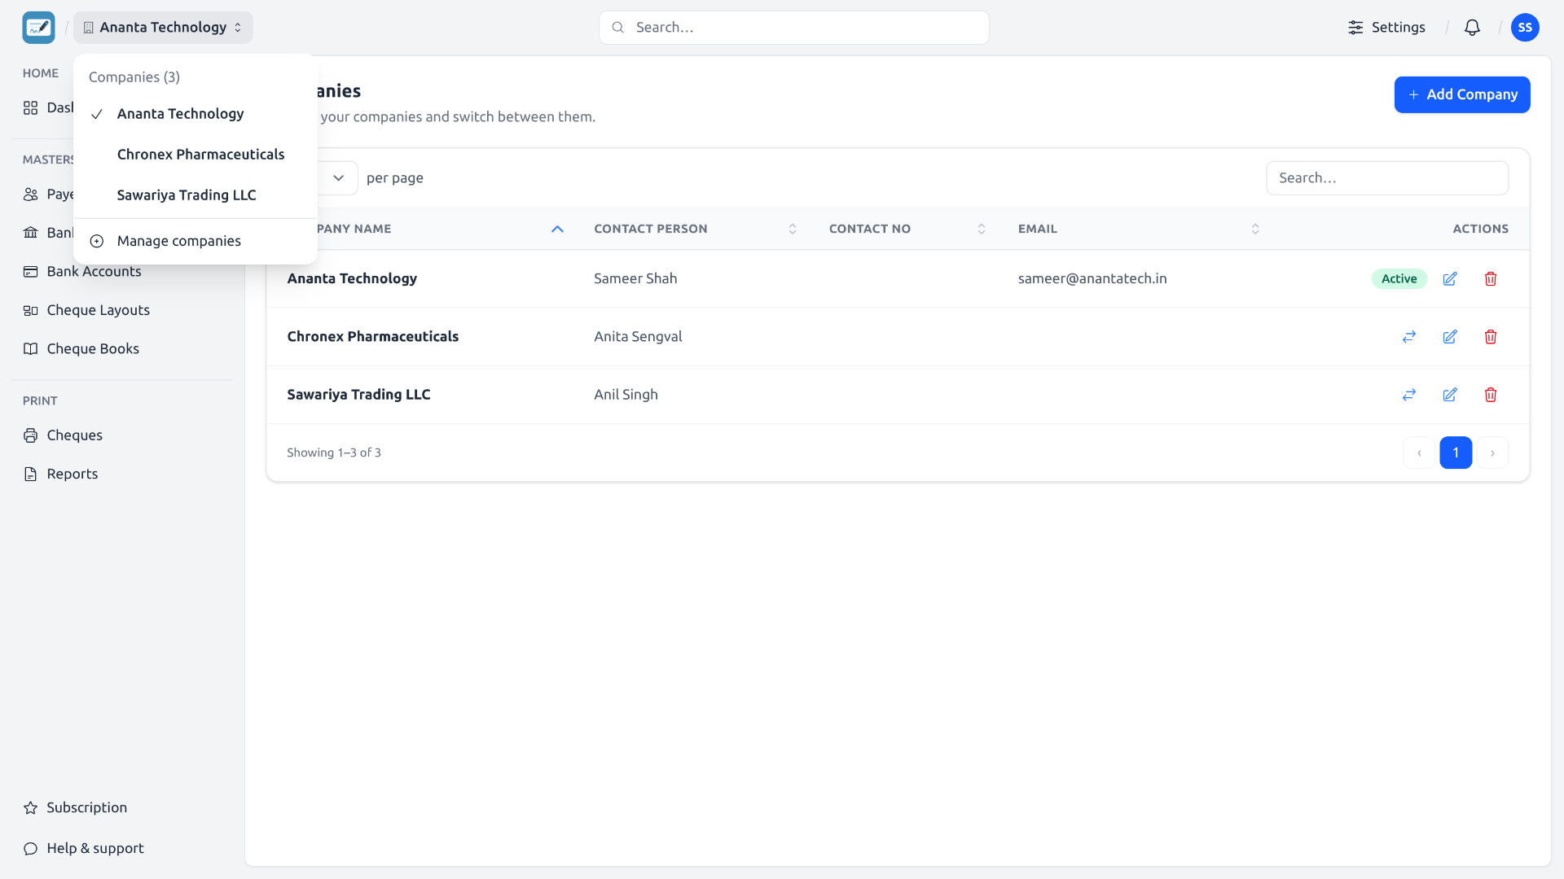
Task: Click the Cheques printer icon
Action: (31, 435)
